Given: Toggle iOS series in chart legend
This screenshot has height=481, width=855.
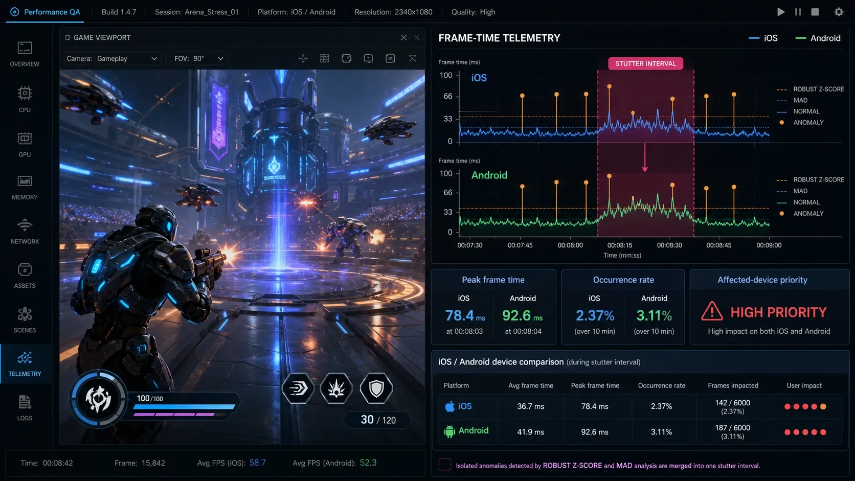Looking at the screenshot, I should pos(763,38).
